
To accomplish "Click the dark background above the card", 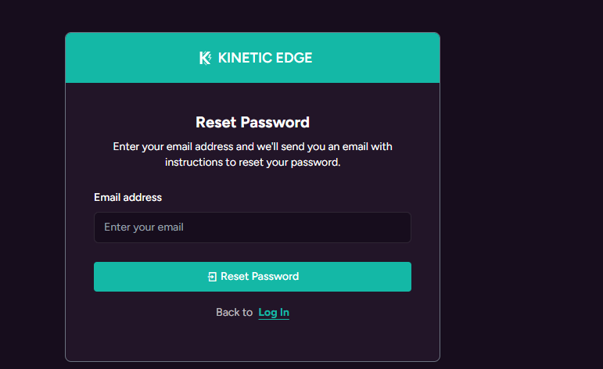I will 252,16.
